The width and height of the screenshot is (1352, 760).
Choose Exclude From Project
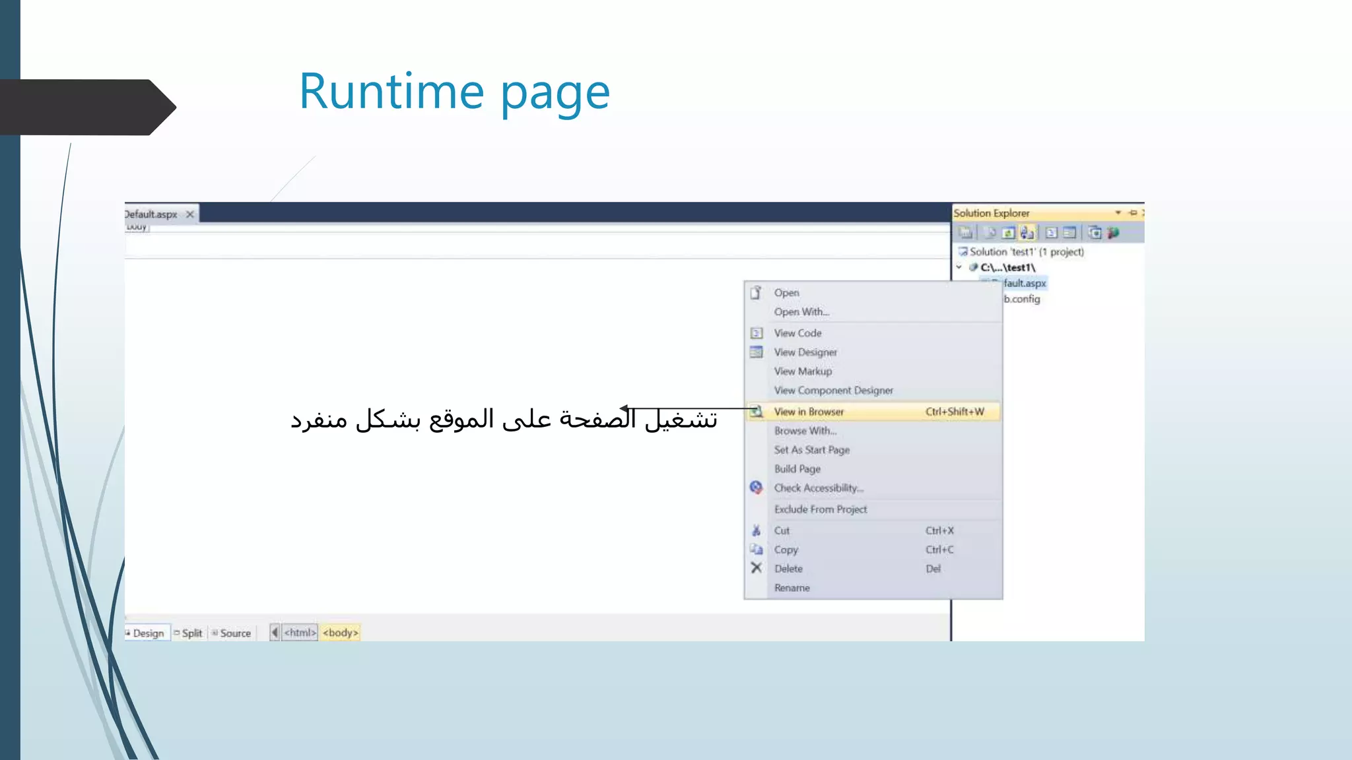[x=873, y=509]
